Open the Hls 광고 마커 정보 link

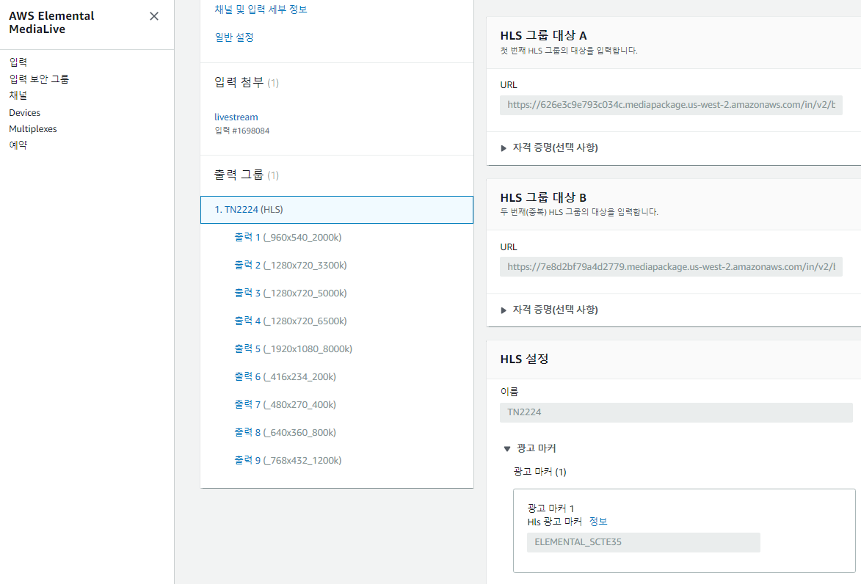click(598, 522)
